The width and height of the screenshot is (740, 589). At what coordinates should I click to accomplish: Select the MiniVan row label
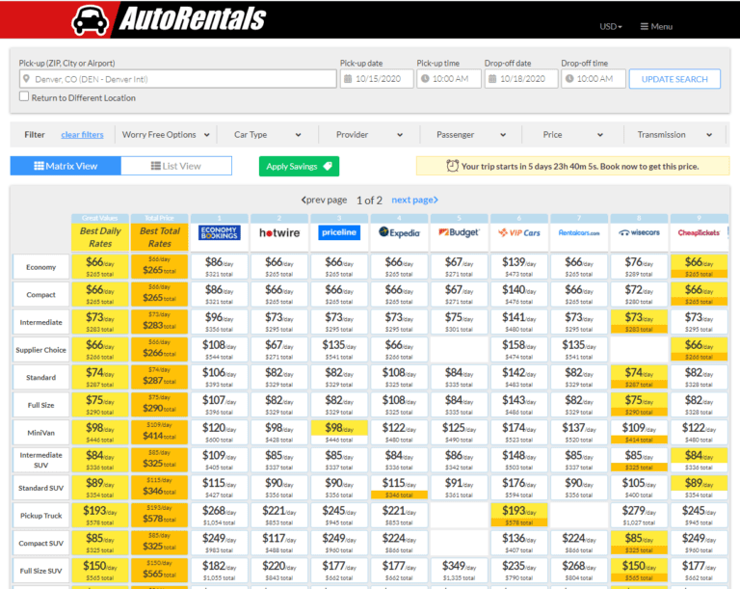pyautogui.click(x=41, y=433)
